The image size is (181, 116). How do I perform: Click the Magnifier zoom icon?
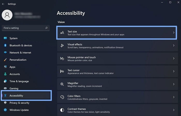pos(62,84)
